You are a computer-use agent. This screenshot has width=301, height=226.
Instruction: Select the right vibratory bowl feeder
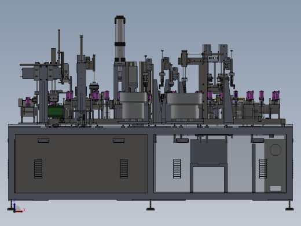[x=185, y=106]
